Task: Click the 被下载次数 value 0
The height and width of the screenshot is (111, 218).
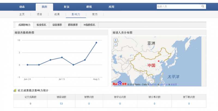Action: 189,104
